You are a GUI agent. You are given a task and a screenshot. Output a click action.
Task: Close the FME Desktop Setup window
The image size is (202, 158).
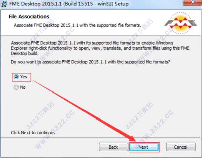pyautogui.click(x=193, y=2)
